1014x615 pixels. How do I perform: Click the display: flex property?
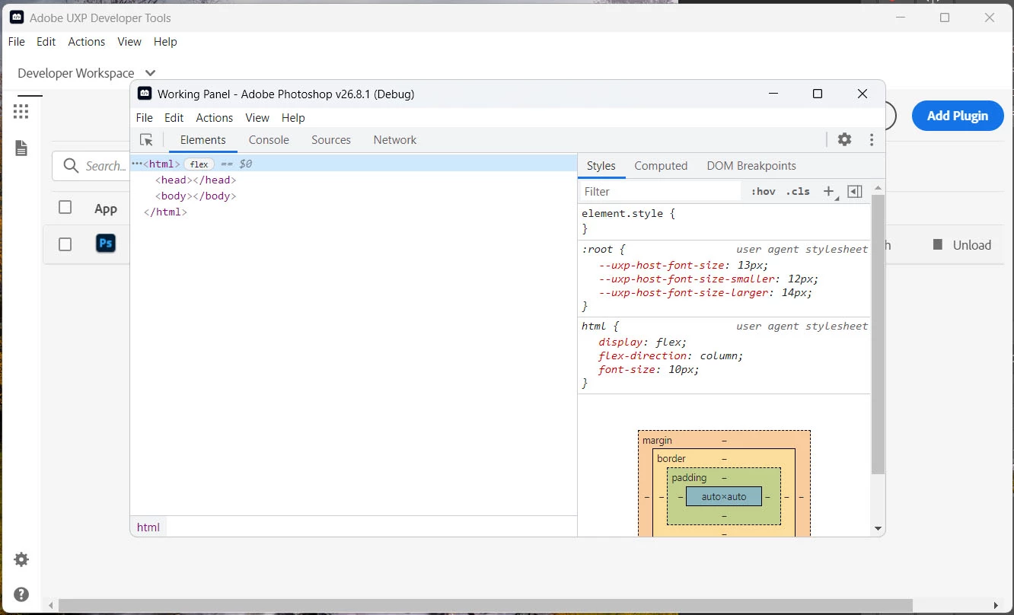click(x=643, y=343)
